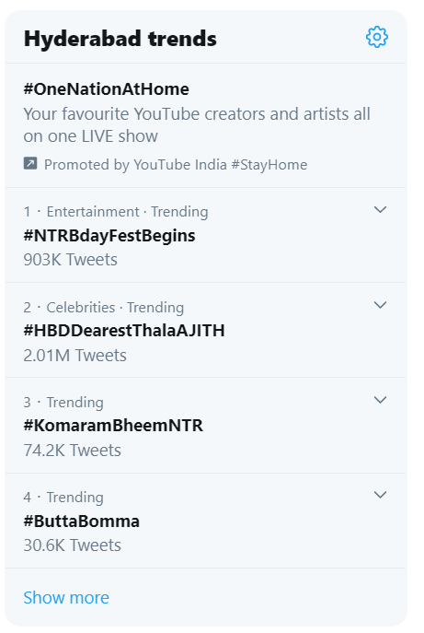This screenshot has height=633, width=424.
Task: Open the #OneNationAtHome promoted hashtag
Action: coord(107,89)
